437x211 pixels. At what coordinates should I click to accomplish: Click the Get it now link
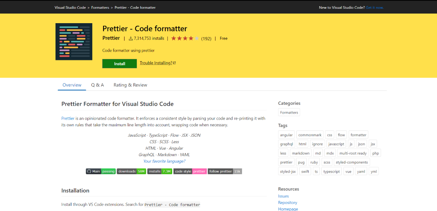(375, 7)
